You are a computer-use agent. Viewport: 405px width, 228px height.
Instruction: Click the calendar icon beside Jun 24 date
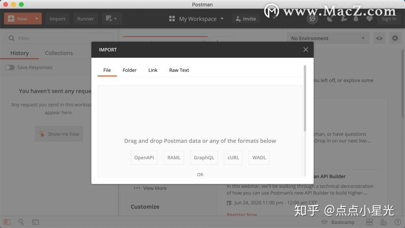[x=229, y=203]
